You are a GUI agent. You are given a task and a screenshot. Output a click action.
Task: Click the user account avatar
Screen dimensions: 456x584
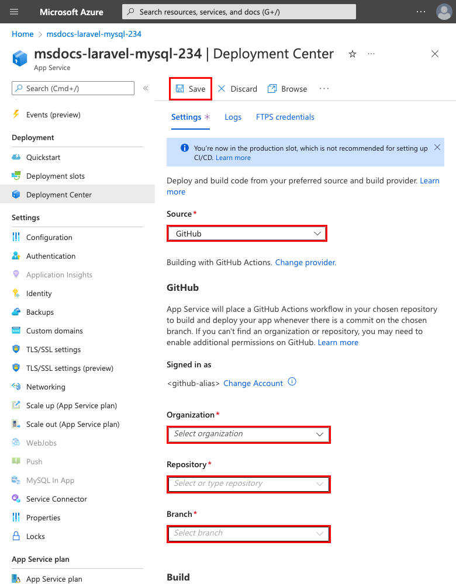(444, 12)
